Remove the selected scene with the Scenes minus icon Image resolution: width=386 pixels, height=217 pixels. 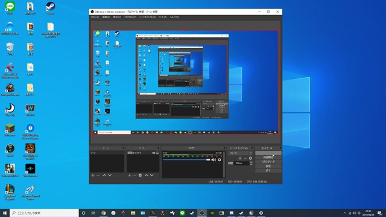pos(98,175)
